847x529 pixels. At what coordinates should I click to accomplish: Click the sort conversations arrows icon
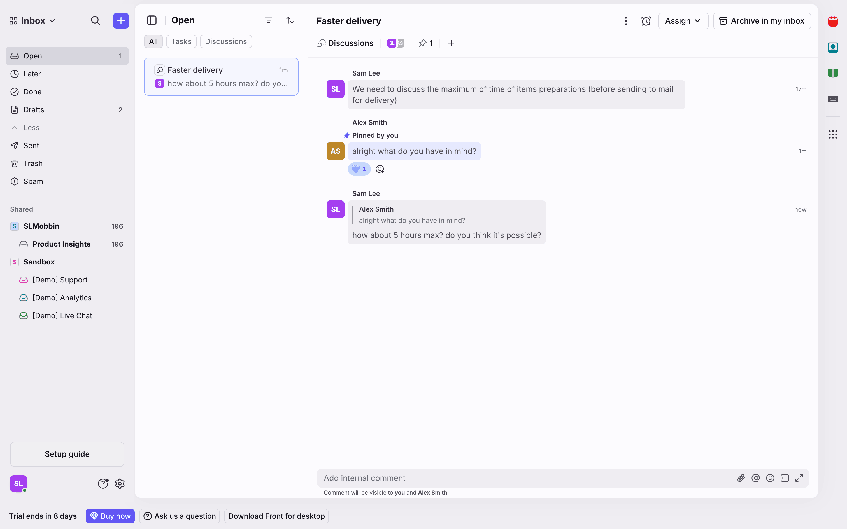coord(290,20)
